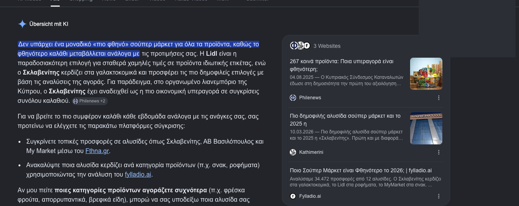Open the three-dot menu for the Kathimerini result
519x206 pixels.
click(x=439, y=152)
